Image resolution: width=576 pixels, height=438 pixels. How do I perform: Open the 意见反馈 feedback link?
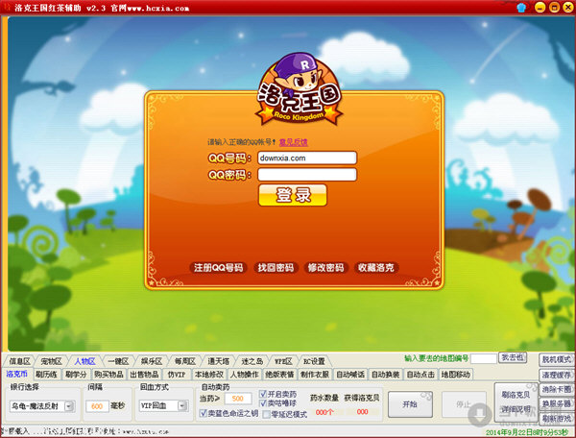click(293, 142)
